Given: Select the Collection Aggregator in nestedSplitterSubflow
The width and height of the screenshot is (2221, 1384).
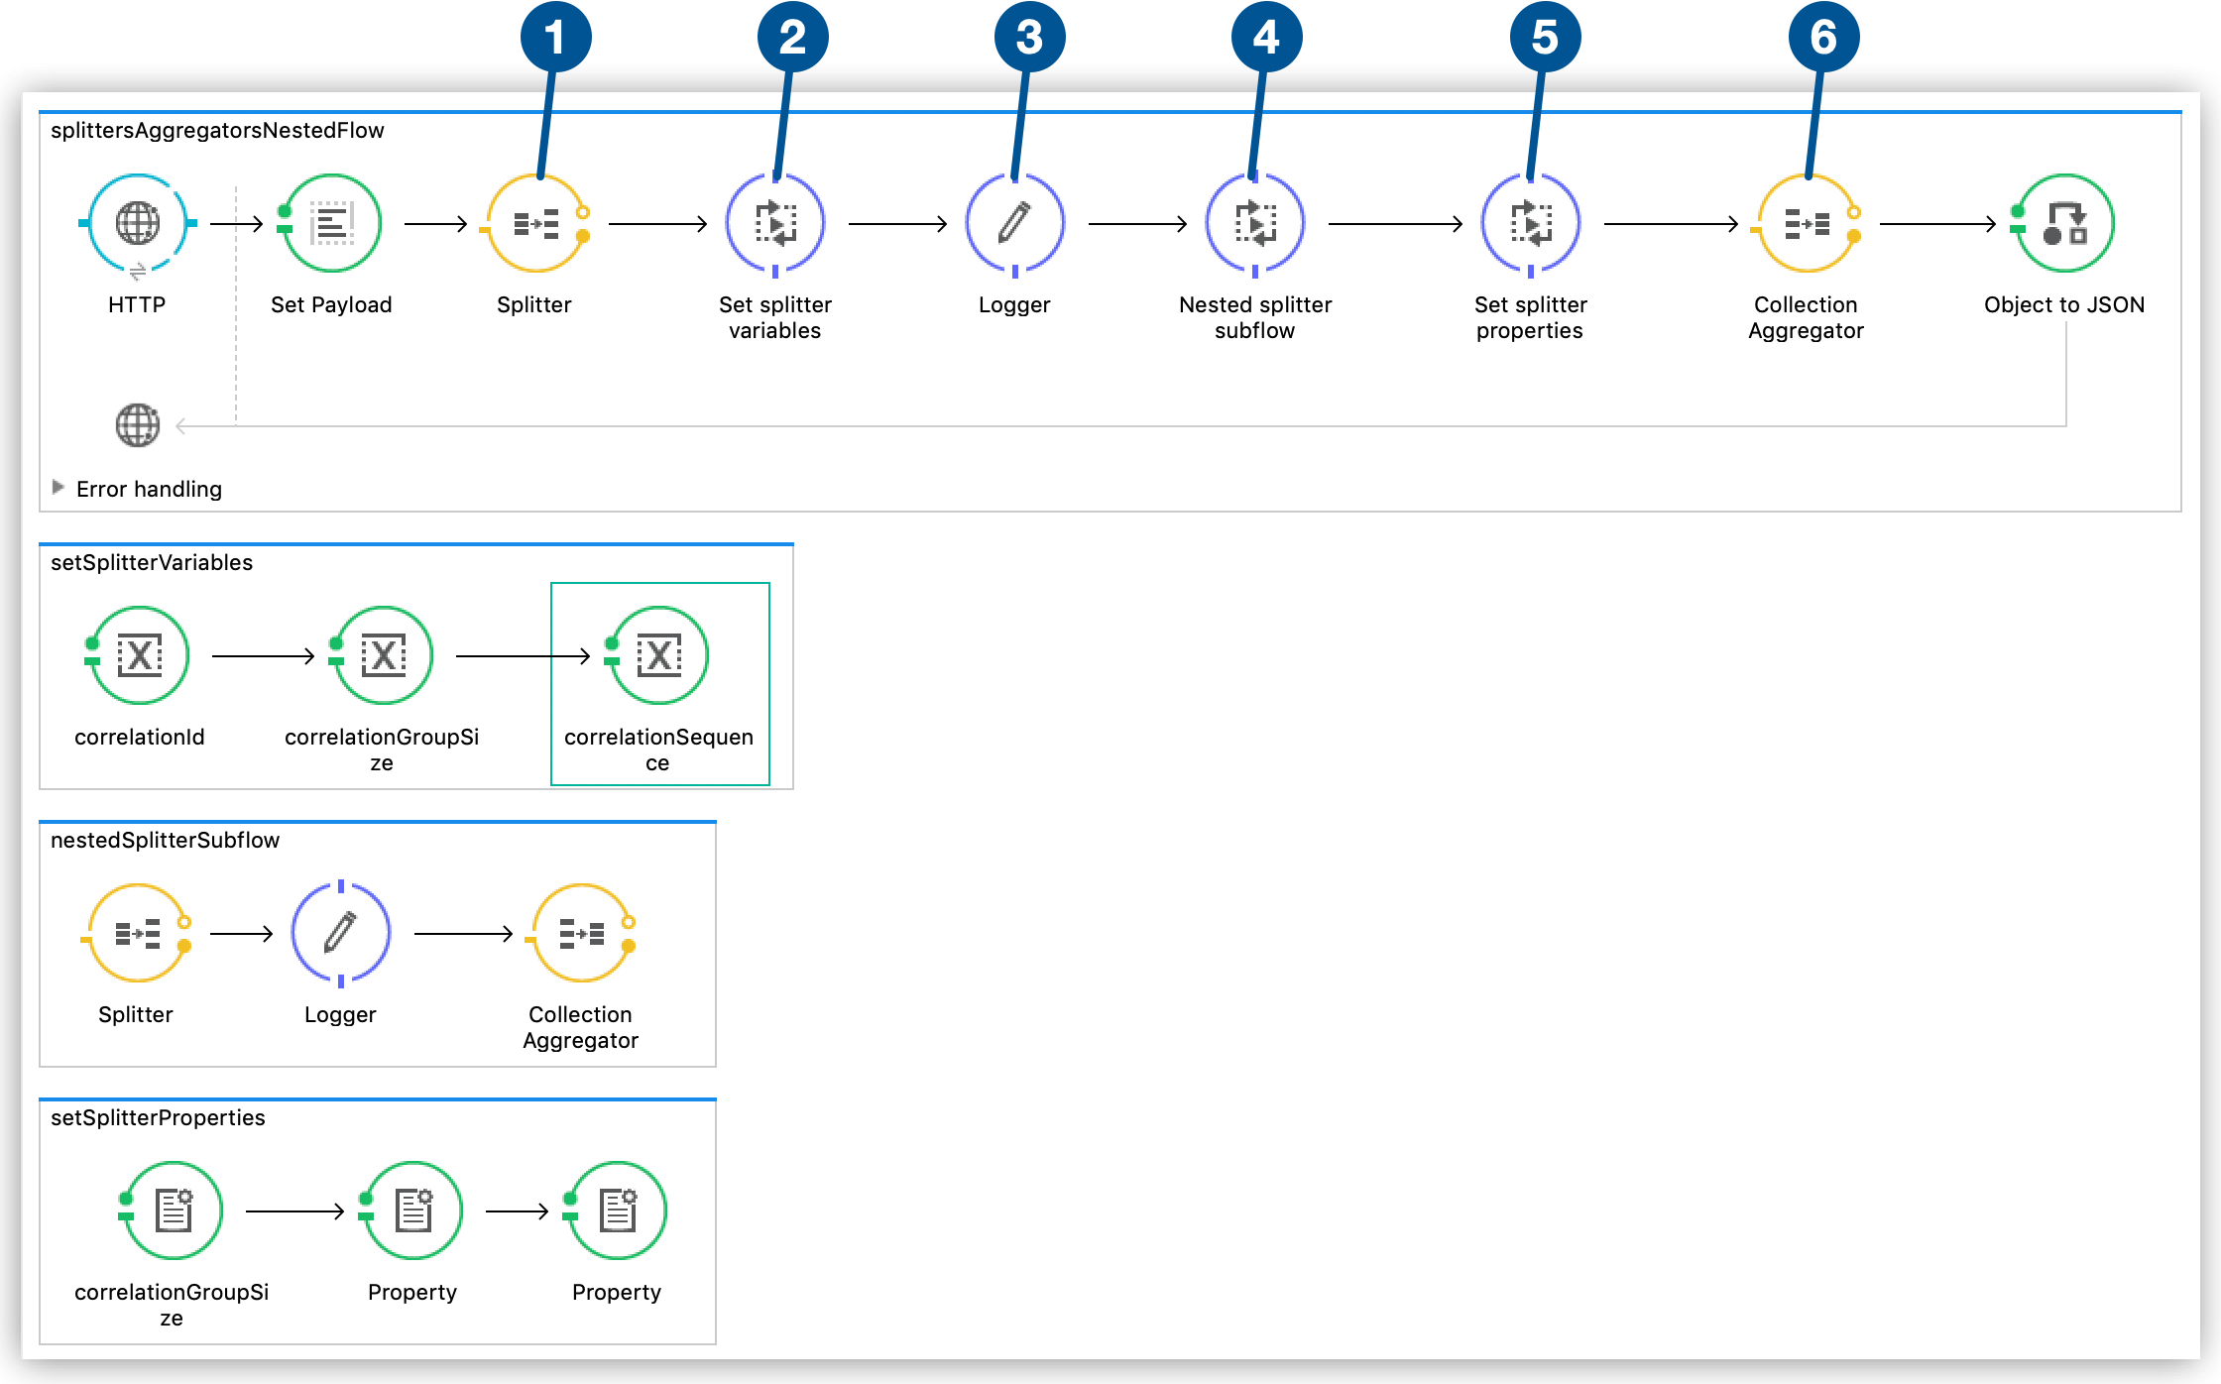Looking at the screenshot, I should tap(580, 932).
